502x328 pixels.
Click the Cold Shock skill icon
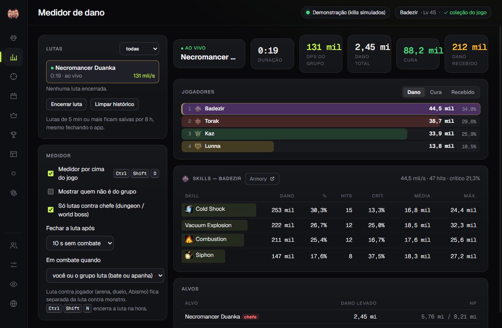pyautogui.click(x=189, y=209)
